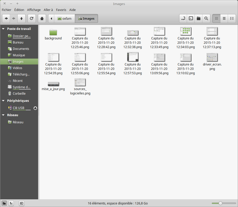
Task: Open the file search tool
Action: pyautogui.click(x=206, y=18)
